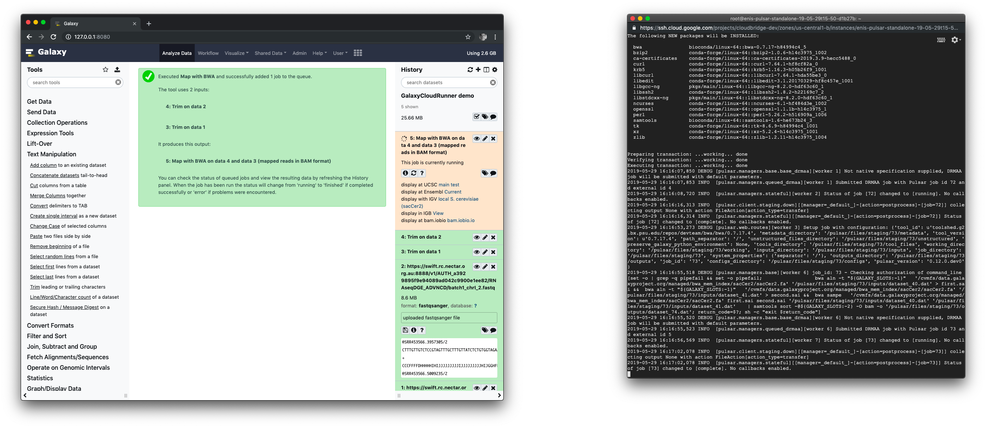View data of 3: Trim on data 1
The height and width of the screenshot is (428, 986).
[477, 252]
